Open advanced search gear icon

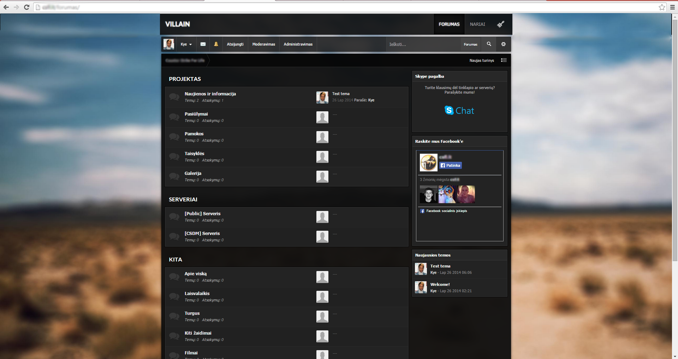pyautogui.click(x=504, y=44)
